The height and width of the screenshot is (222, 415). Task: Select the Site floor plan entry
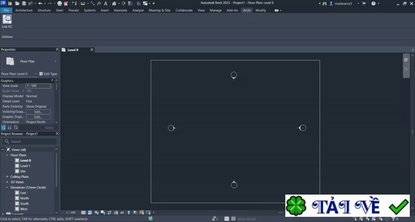pos(23,171)
